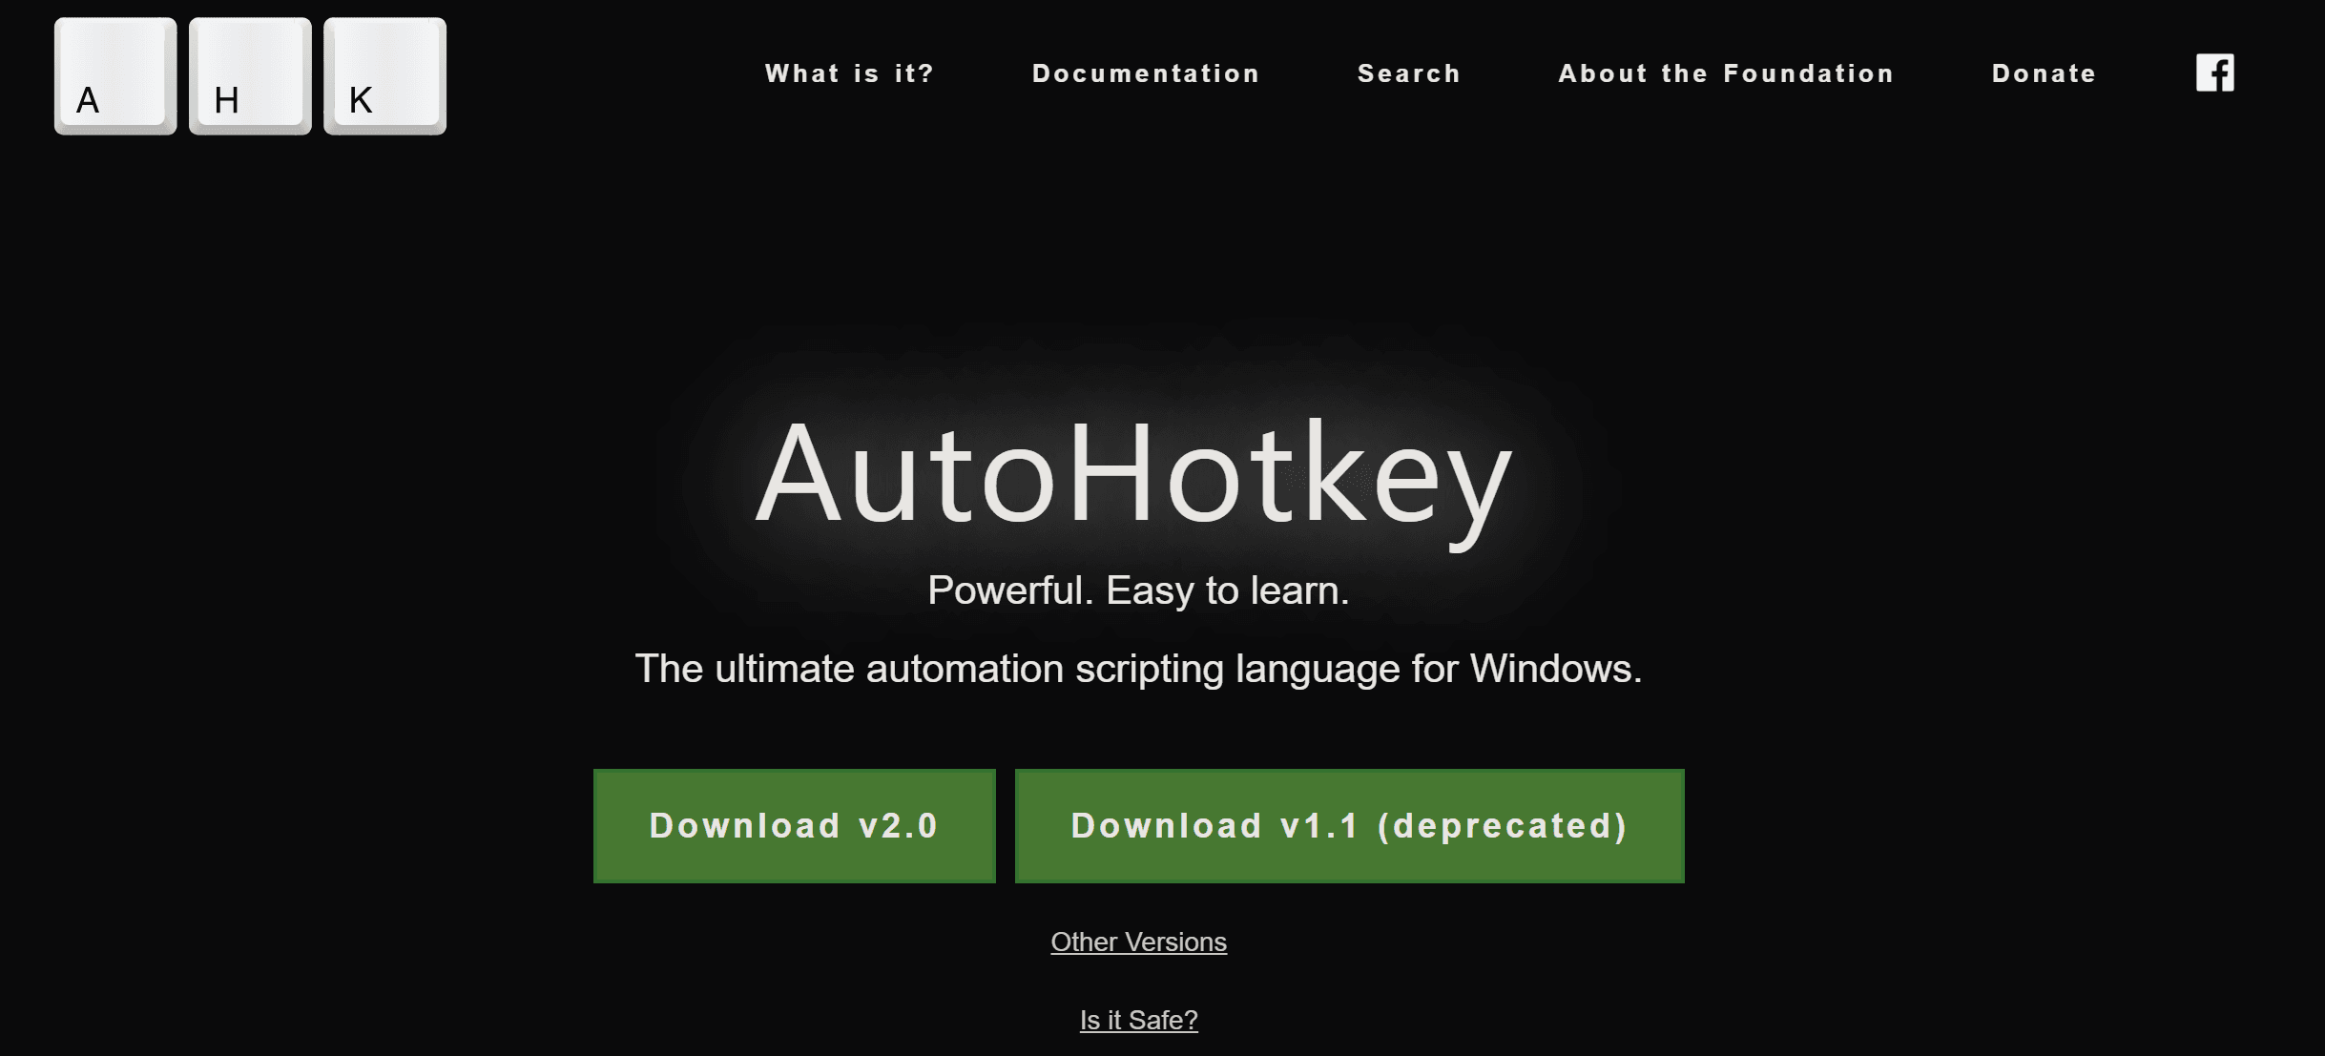Click the A keycap logo icon

pyautogui.click(x=115, y=76)
